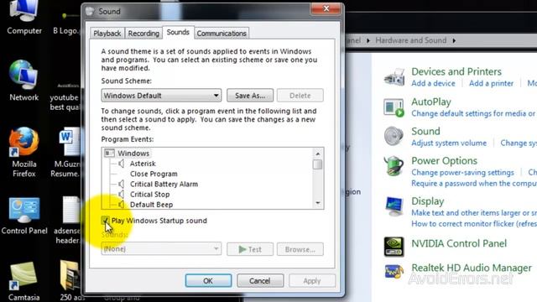Click the Sound dialog title bar icon
537x302 pixels.
click(x=90, y=11)
